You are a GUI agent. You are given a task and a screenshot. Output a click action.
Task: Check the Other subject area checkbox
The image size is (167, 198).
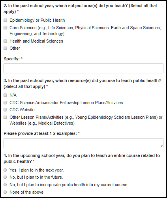5,48
